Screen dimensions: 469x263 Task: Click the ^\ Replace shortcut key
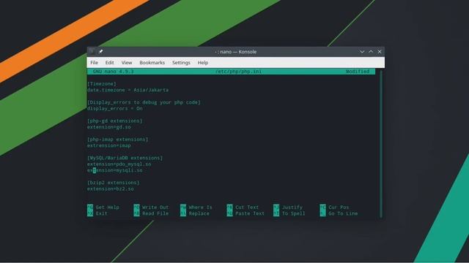tap(183, 213)
